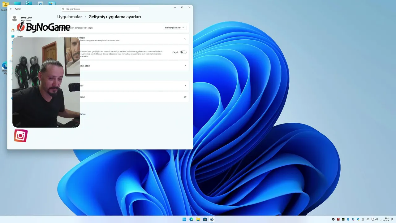This screenshot has height=223, width=396.
Task: Click the crossed-out cloud tray icon
Action: (x=368, y=219)
